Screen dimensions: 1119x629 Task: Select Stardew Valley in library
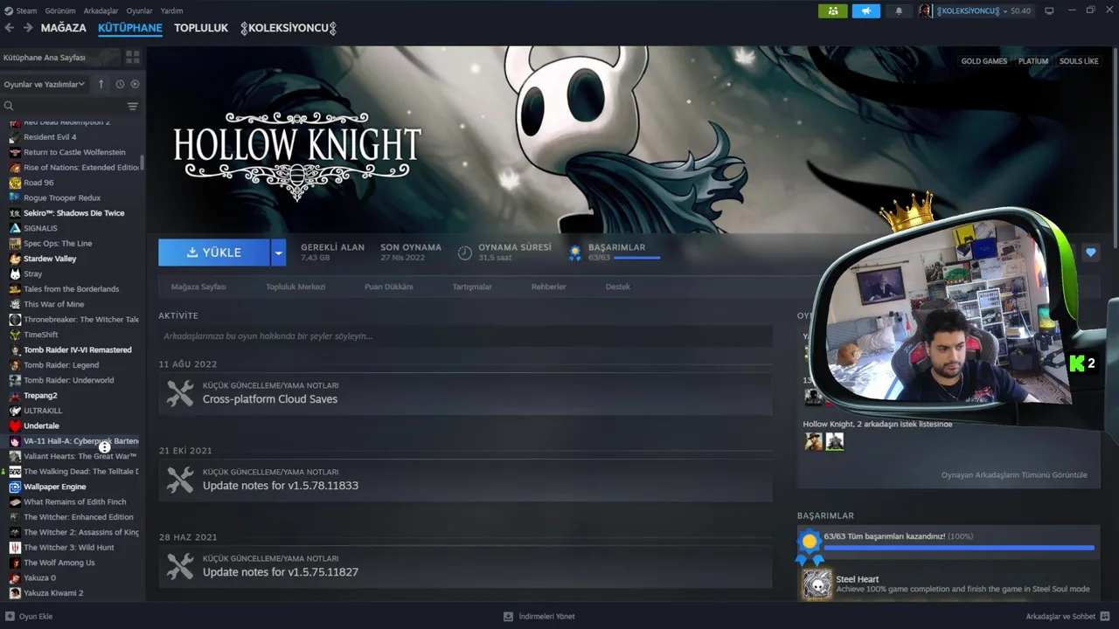(x=50, y=259)
